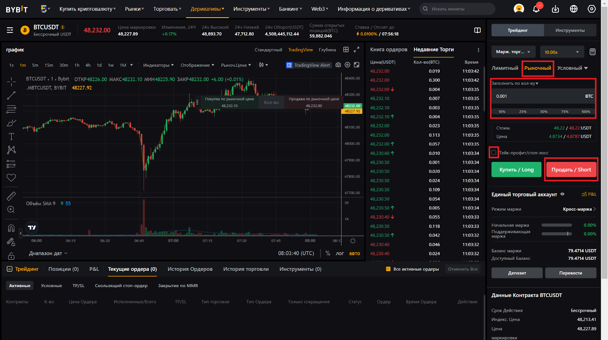Select the zoom in tool
Viewport: 608px width, 340px height.
pos(11,210)
